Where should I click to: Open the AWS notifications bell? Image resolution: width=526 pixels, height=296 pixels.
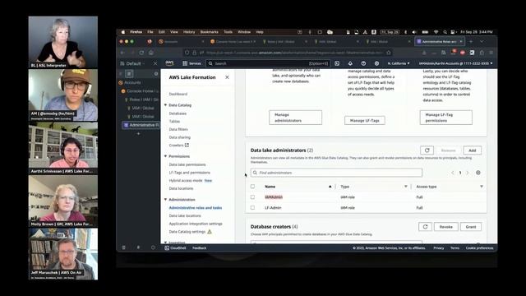pos(350,63)
